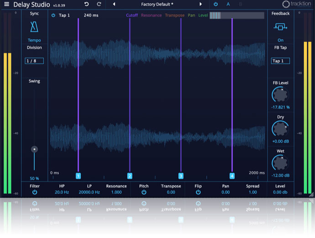Toggle the Filter power button
The image size is (315, 238).
35,192
